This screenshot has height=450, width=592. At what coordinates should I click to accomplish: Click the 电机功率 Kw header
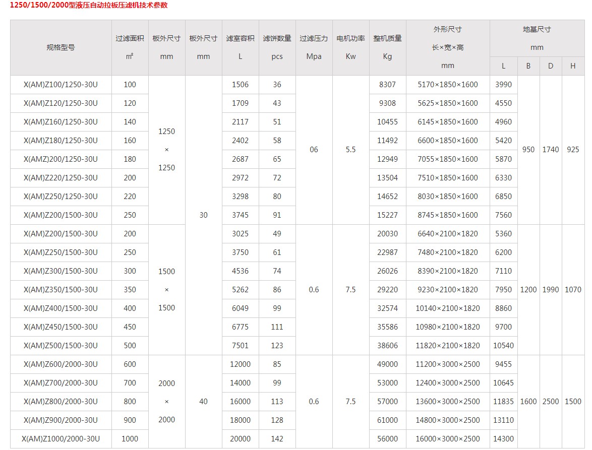click(x=350, y=48)
